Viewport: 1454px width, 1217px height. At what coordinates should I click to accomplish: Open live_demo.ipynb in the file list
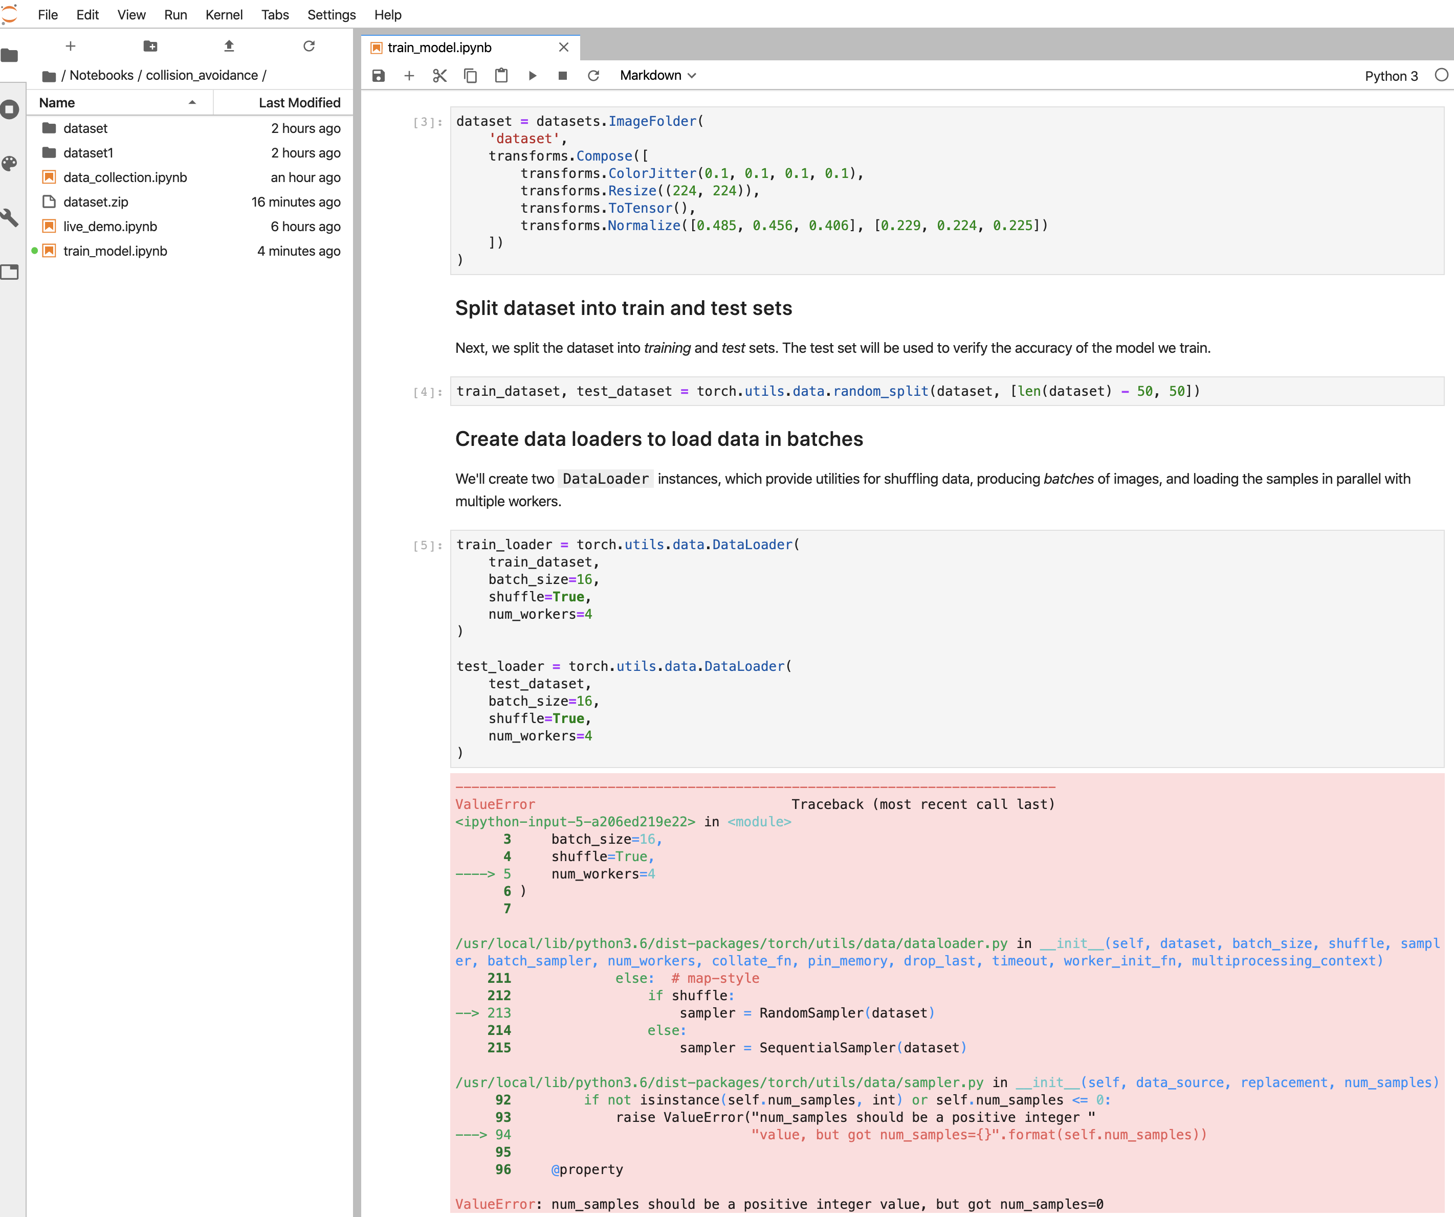click(110, 226)
